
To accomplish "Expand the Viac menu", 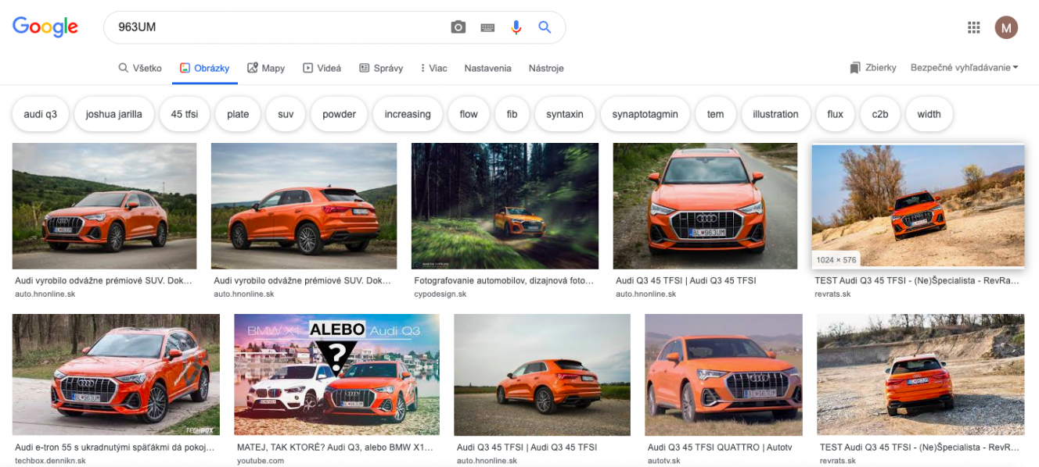I will click(x=433, y=68).
